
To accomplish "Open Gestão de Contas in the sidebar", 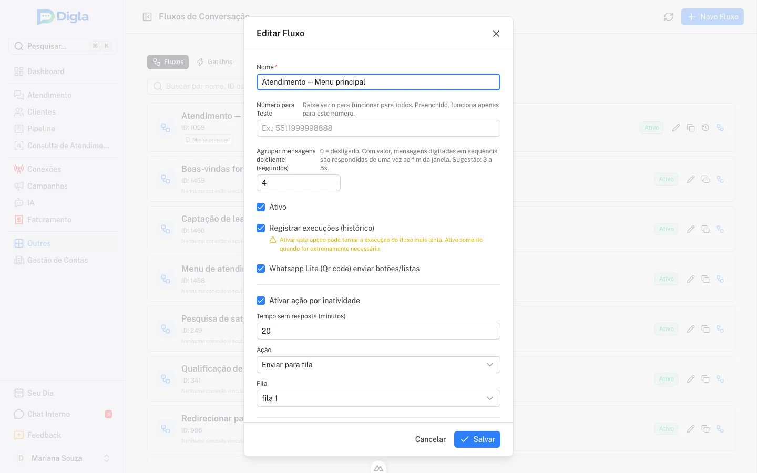I will click(63, 260).
